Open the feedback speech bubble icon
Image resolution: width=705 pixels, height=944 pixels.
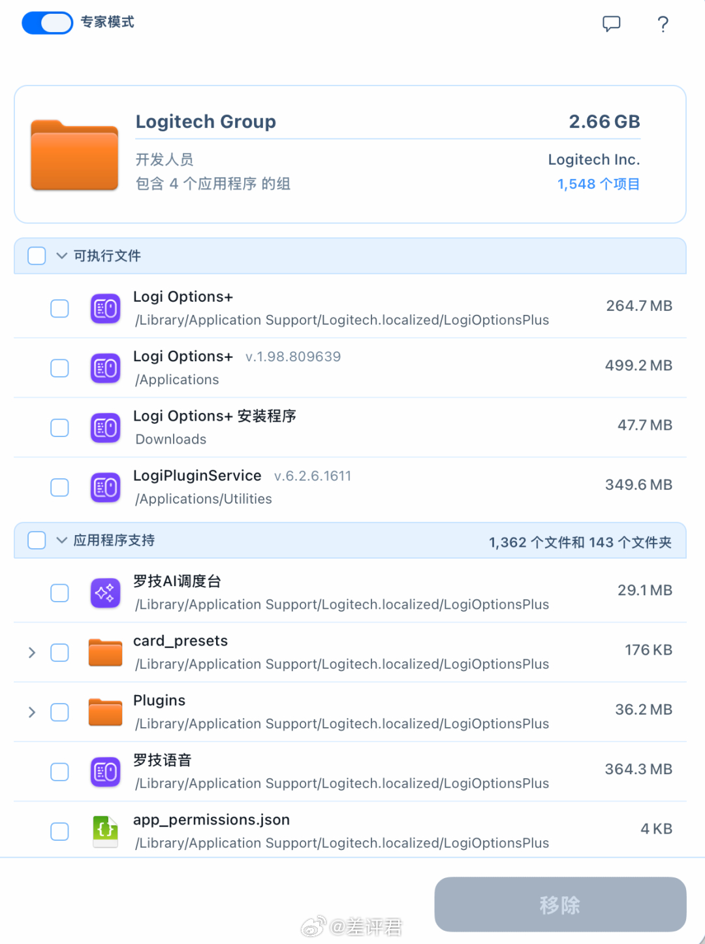pos(611,24)
